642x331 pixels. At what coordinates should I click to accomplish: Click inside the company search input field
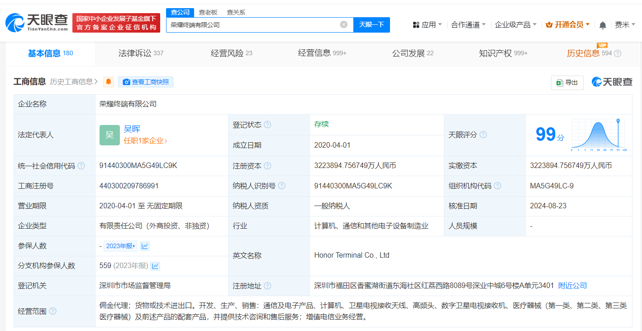click(x=253, y=24)
